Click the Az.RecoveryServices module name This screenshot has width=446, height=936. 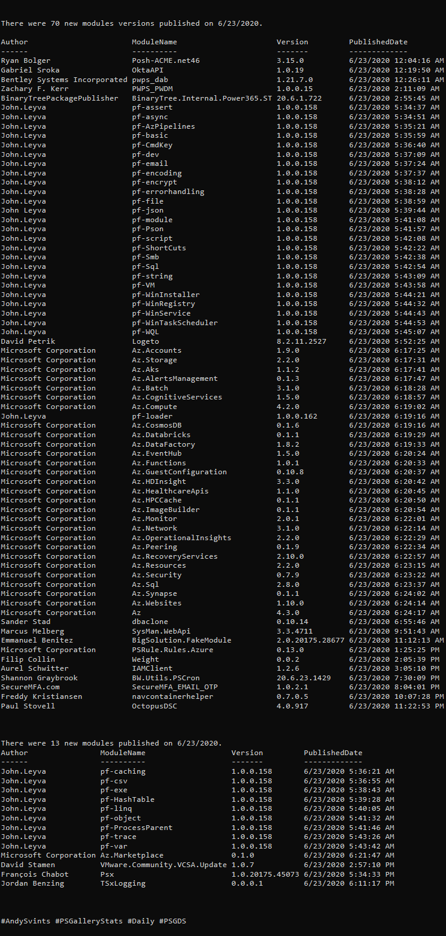pyautogui.click(x=175, y=556)
